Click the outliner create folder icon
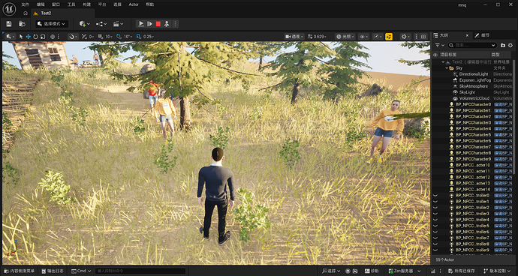This screenshot has width=518, height=276. pos(503,45)
